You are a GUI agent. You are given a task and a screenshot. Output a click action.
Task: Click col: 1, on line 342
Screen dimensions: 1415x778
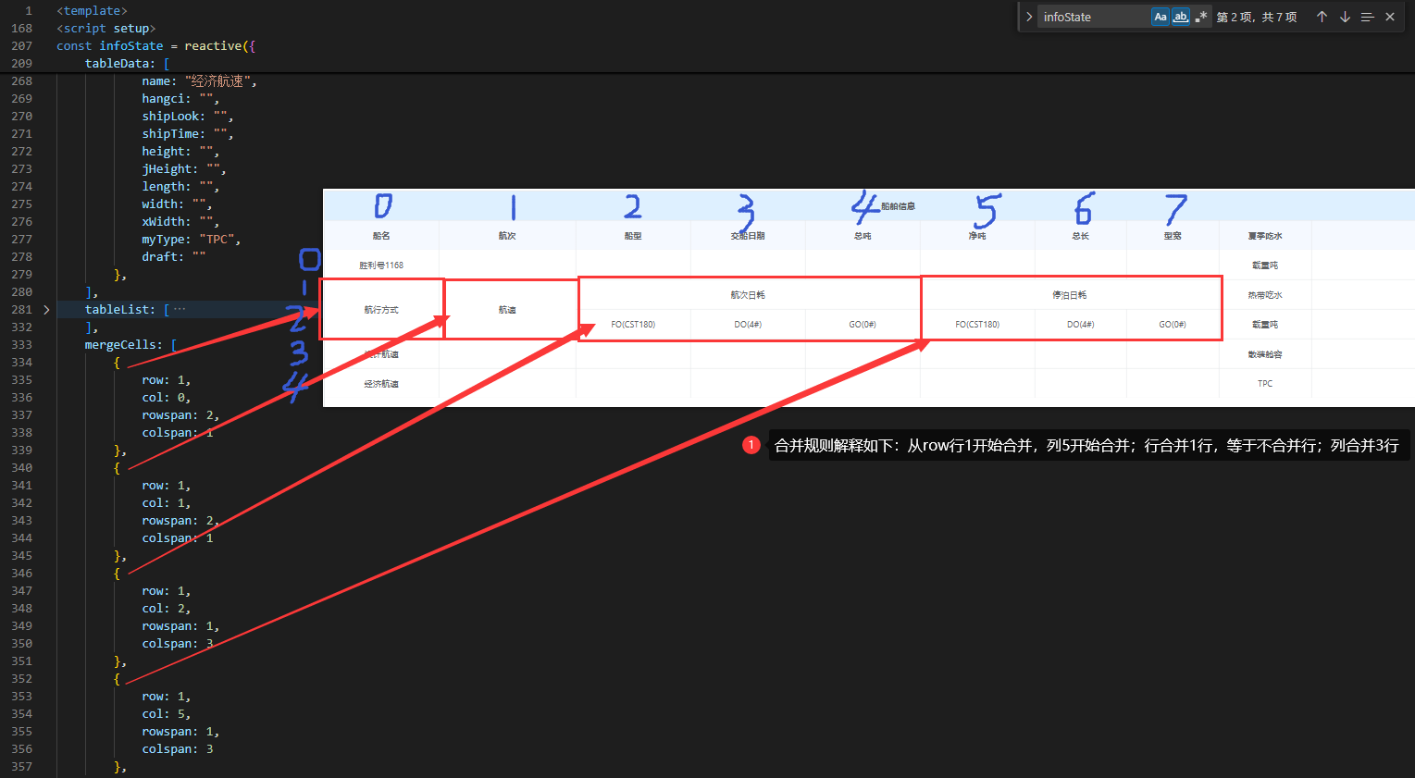[x=167, y=503]
